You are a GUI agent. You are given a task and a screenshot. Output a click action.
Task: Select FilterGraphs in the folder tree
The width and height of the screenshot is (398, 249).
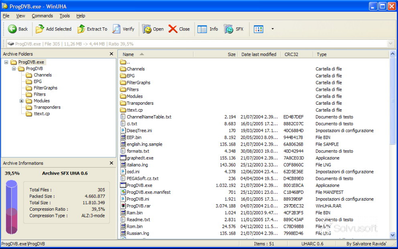46,88
